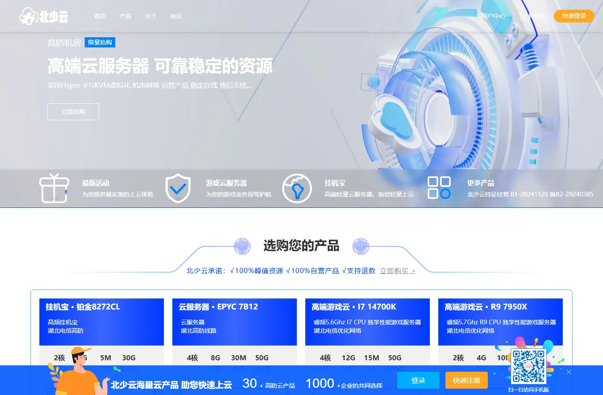Click 30G disk spec in 铂金 card
The width and height of the screenshot is (603, 395).
(x=129, y=358)
